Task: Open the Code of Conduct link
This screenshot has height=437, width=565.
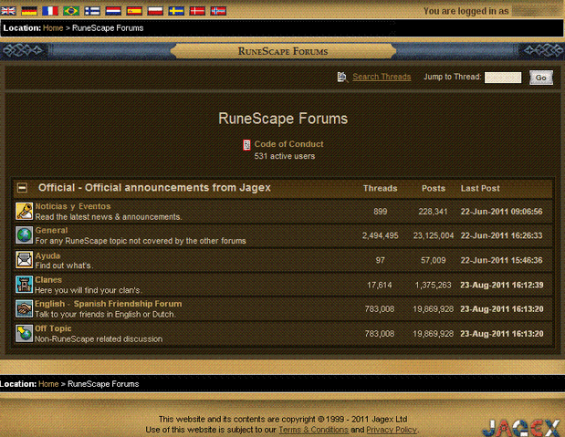Action: [x=288, y=144]
